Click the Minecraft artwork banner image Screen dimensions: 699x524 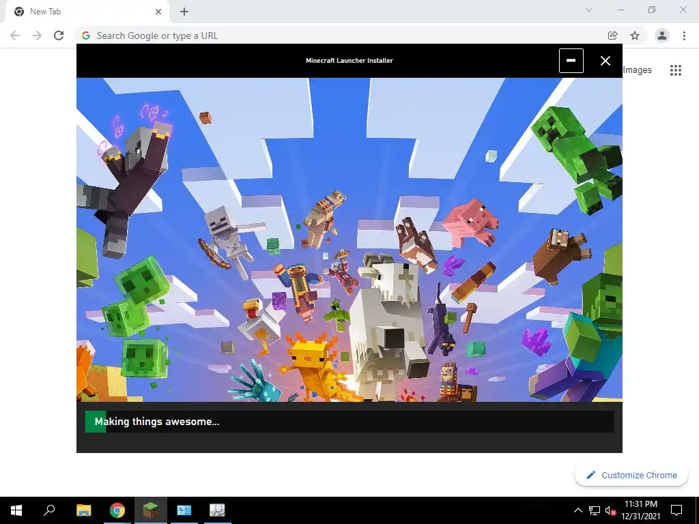click(349, 239)
